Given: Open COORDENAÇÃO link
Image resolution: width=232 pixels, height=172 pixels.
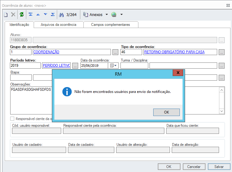Looking at the screenshot, I should tap(46, 52).
